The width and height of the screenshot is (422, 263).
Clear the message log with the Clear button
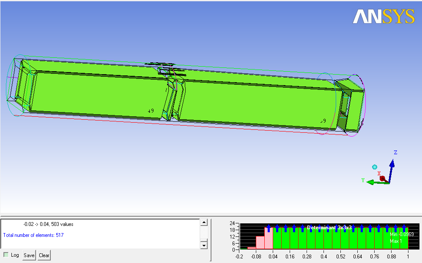coord(44,255)
